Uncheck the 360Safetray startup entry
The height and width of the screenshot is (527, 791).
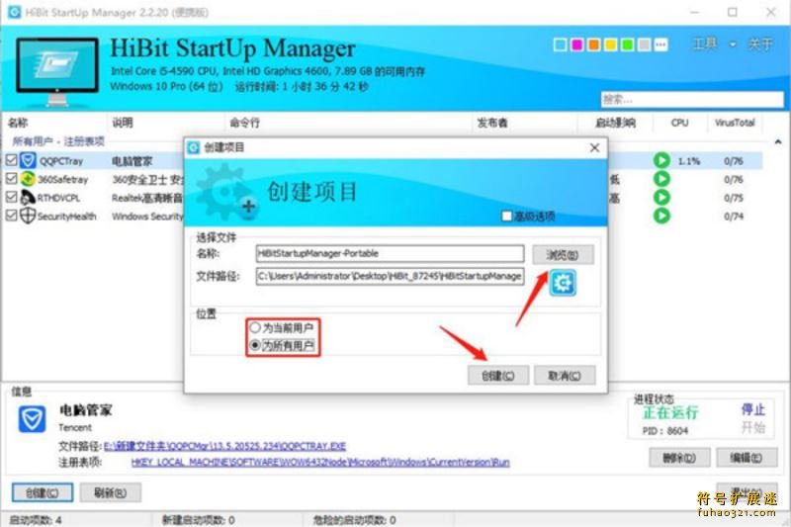[11, 179]
